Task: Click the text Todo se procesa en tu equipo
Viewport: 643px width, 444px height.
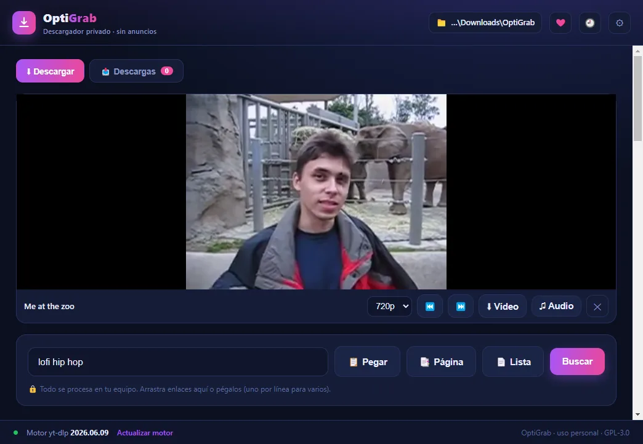Action: click(x=89, y=389)
